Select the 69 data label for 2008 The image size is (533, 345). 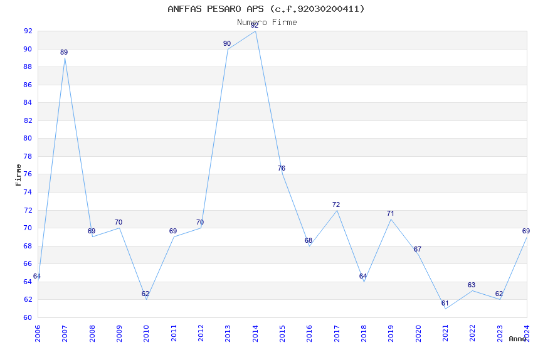(x=92, y=231)
